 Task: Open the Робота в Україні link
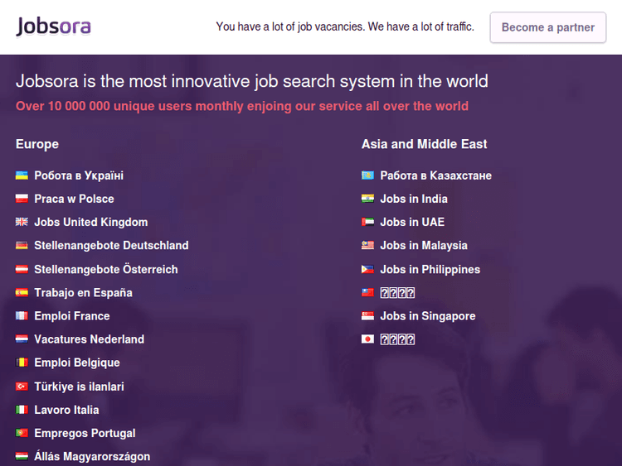79,175
